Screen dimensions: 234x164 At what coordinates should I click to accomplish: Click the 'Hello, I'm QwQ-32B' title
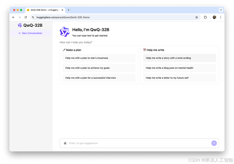tap(91, 30)
